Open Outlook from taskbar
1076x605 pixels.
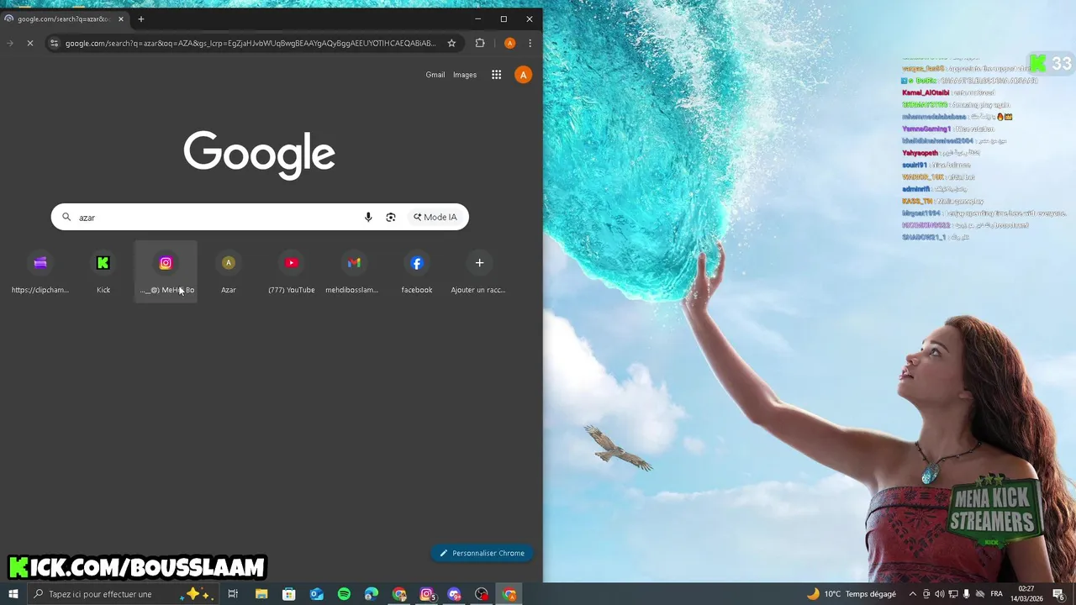pos(317,594)
